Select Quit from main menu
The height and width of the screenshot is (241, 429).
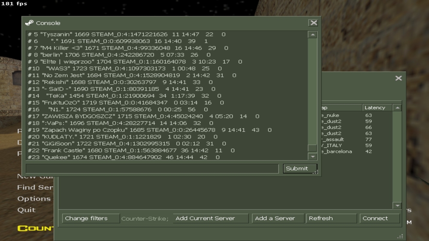coord(26,210)
